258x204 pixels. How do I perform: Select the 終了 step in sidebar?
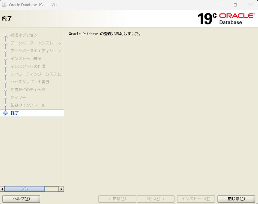[14, 113]
